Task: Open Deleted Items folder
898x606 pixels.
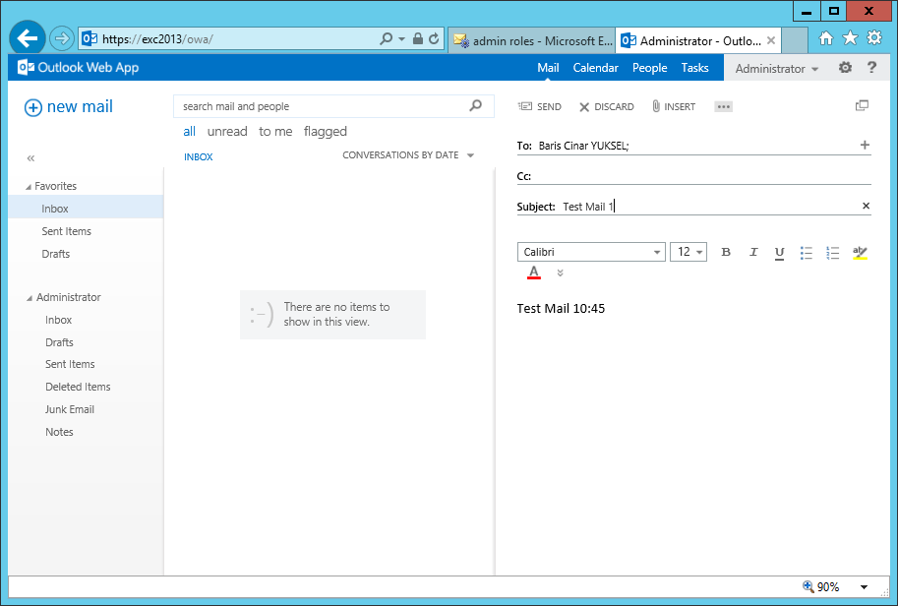Action: pos(78,387)
